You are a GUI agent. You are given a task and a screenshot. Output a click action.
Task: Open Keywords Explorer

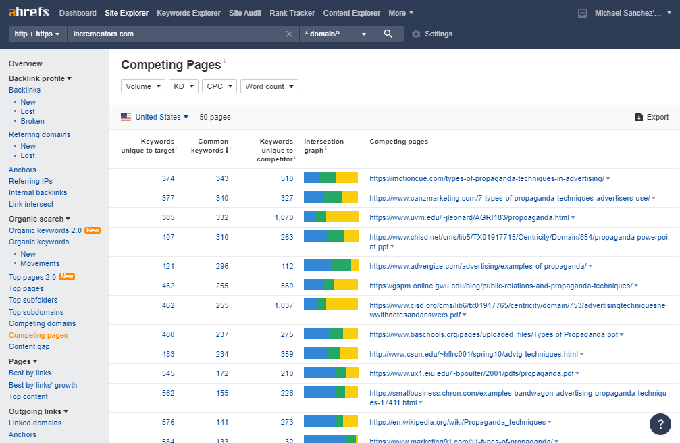click(188, 13)
